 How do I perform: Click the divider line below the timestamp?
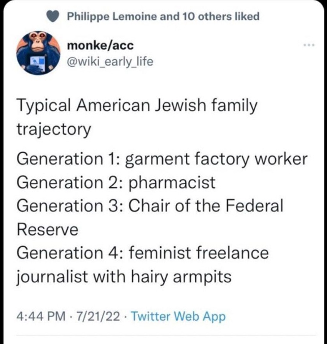[163, 336]
